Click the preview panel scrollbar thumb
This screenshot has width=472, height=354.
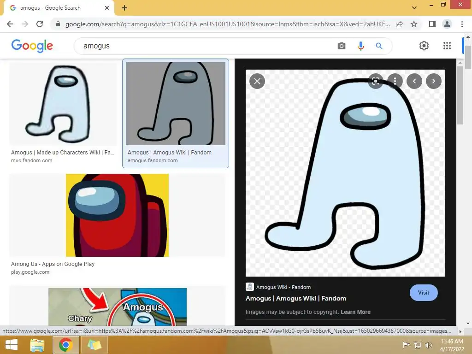[460, 95]
